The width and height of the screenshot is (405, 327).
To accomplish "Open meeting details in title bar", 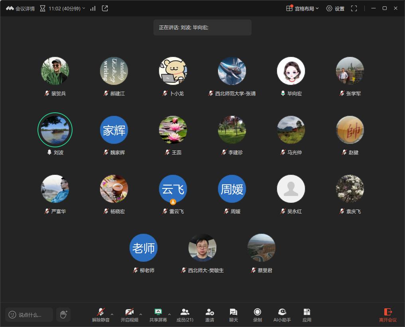I will point(20,8).
